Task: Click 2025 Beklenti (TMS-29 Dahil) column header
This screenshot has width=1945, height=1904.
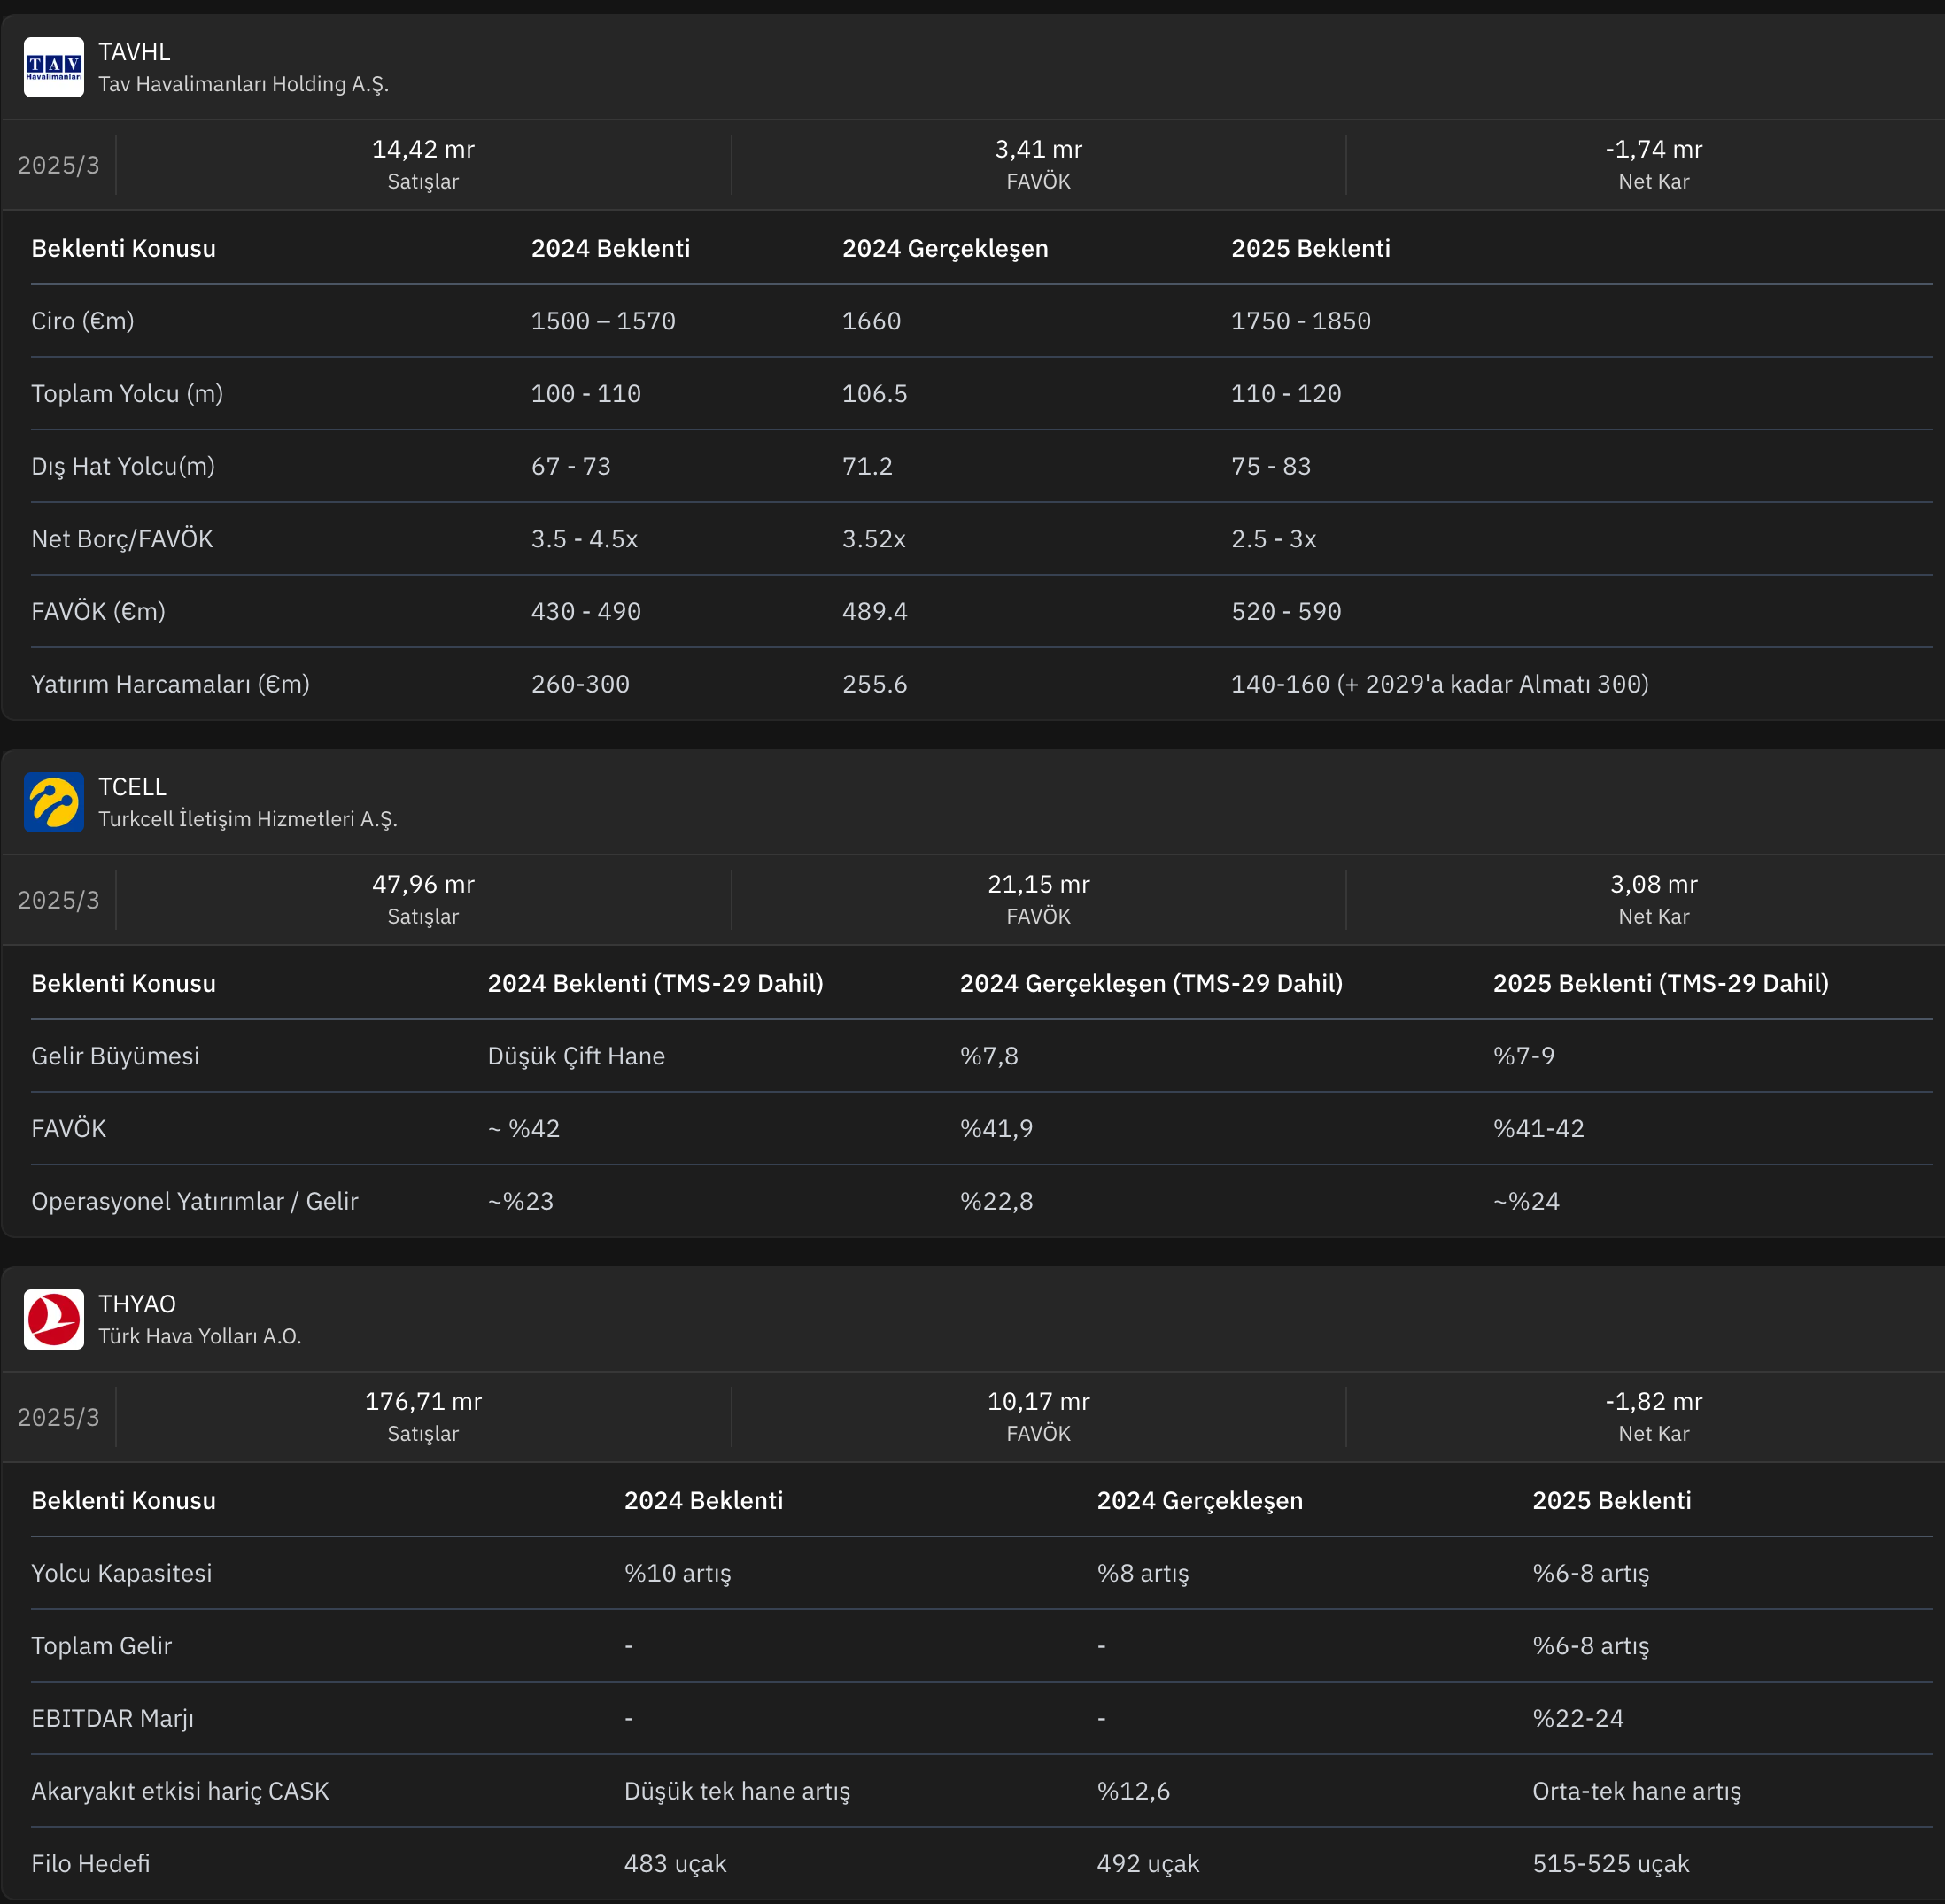Action: [x=1660, y=984]
